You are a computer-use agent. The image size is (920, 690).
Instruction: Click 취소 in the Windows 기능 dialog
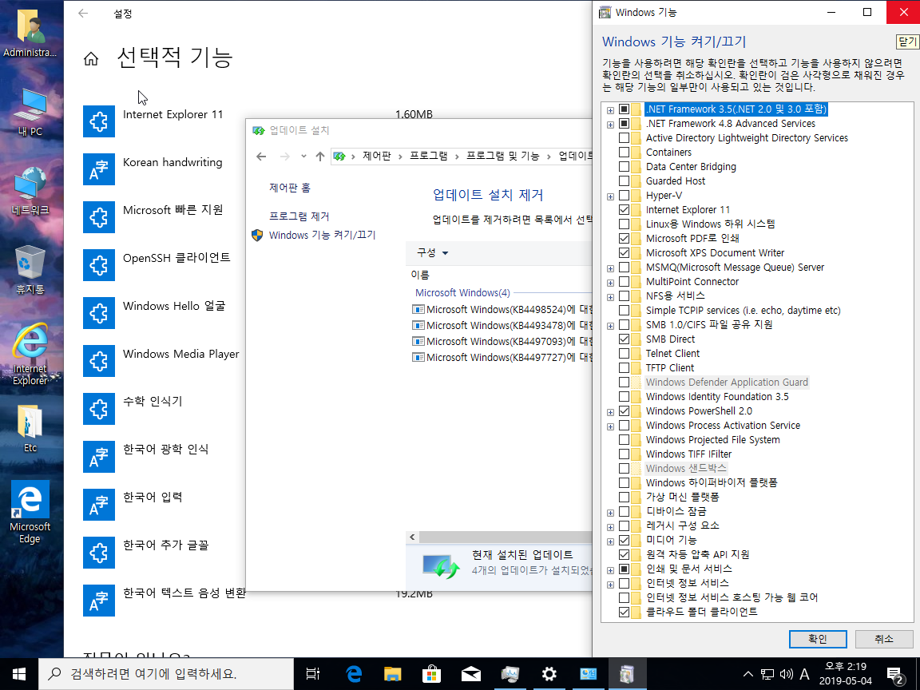click(x=883, y=639)
